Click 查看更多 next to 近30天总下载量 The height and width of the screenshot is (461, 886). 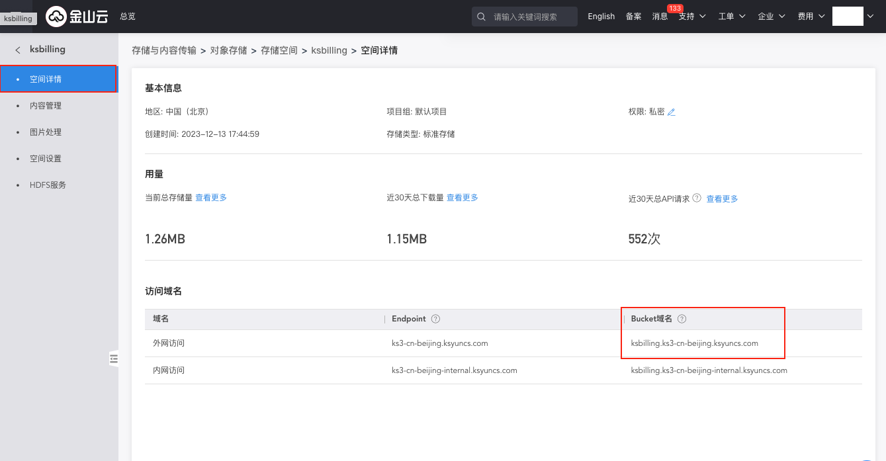463,198
